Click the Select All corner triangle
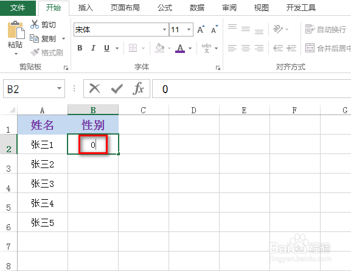The image size is (351, 271). click(x=12, y=110)
